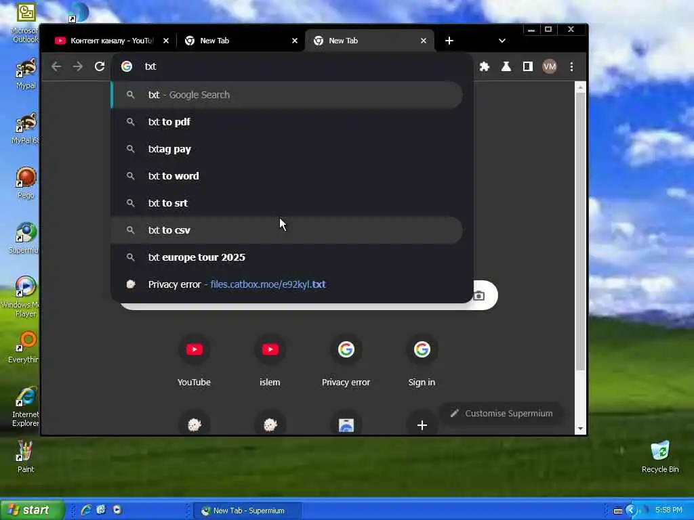The image size is (694, 520).
Task: Switch to the middle New Tab
Action: click(x=241, y=41)
